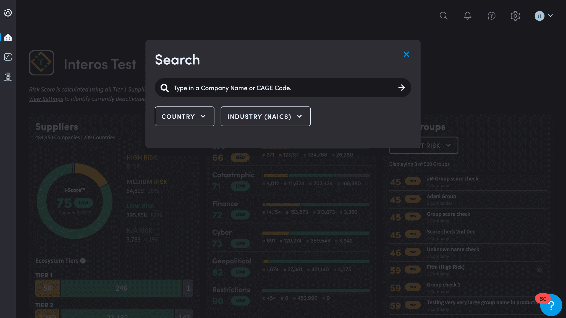Select the HIGH RISK legend label
This screenshot has height=318, width=566.
pos(141,157)
